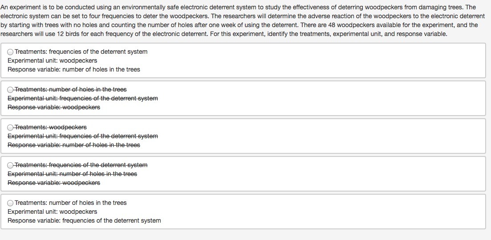Select radio for struck-through 'Treatments: frequencies of deterrent system'
Viewport: 491px width, 240px height.
tap(11, 165)
